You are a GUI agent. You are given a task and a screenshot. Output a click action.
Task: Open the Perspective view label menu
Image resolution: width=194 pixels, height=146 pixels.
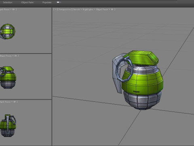click(65, 9)
